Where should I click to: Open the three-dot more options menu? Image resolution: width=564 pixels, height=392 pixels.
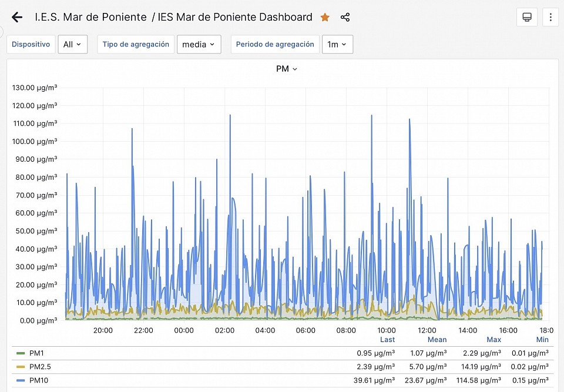coord(550,18)
